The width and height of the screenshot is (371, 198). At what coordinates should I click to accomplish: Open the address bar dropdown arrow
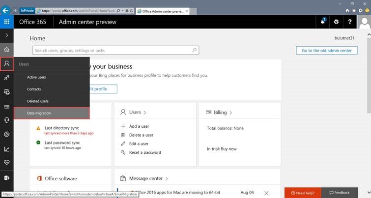(x=122, y=11)
